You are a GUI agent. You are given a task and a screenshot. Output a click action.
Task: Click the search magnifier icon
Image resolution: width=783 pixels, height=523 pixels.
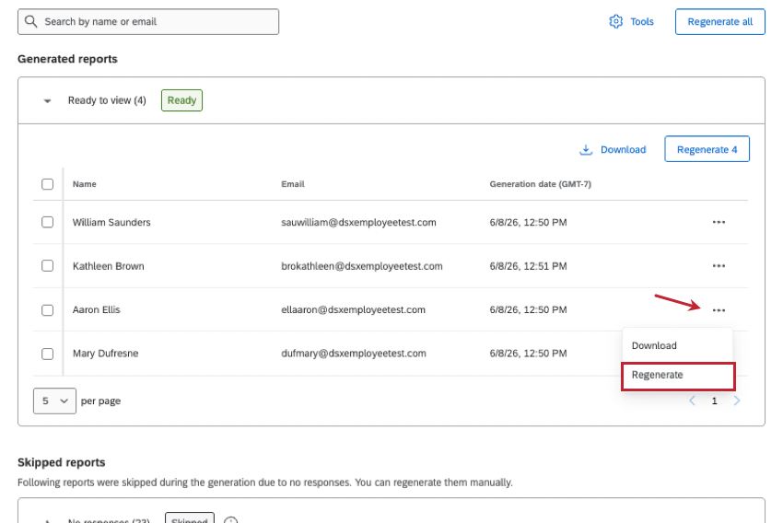tap(31, 21)
